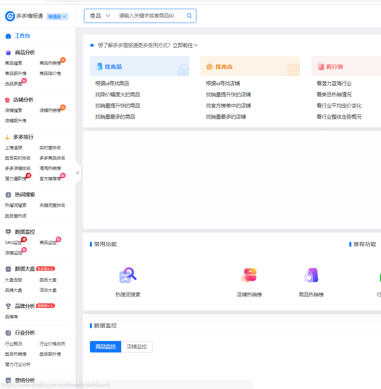Click the 数据大盘 section icon
381x389 pixels.
8,269
